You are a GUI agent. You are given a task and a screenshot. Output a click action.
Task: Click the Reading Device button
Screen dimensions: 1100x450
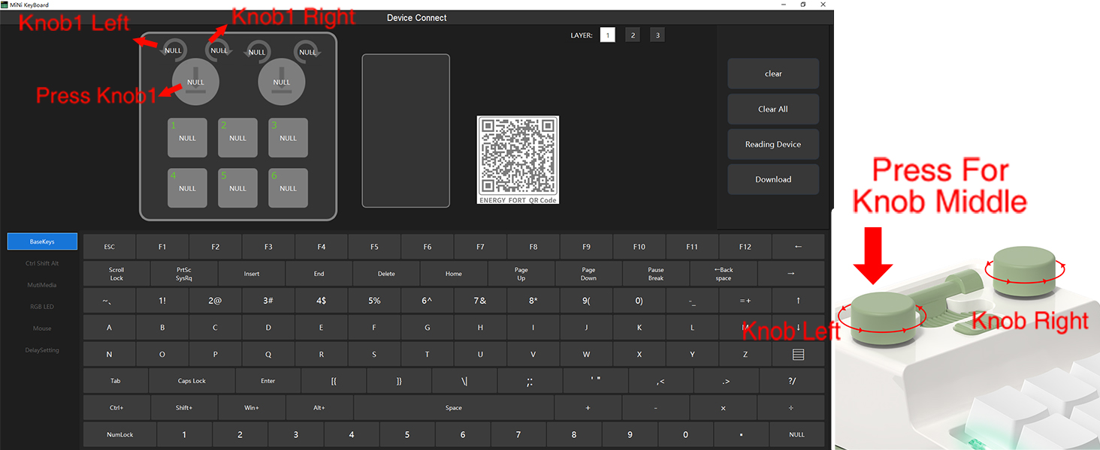click(772, 144)
